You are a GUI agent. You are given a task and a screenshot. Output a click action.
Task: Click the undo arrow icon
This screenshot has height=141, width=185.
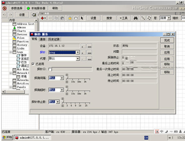click(4, 15)
